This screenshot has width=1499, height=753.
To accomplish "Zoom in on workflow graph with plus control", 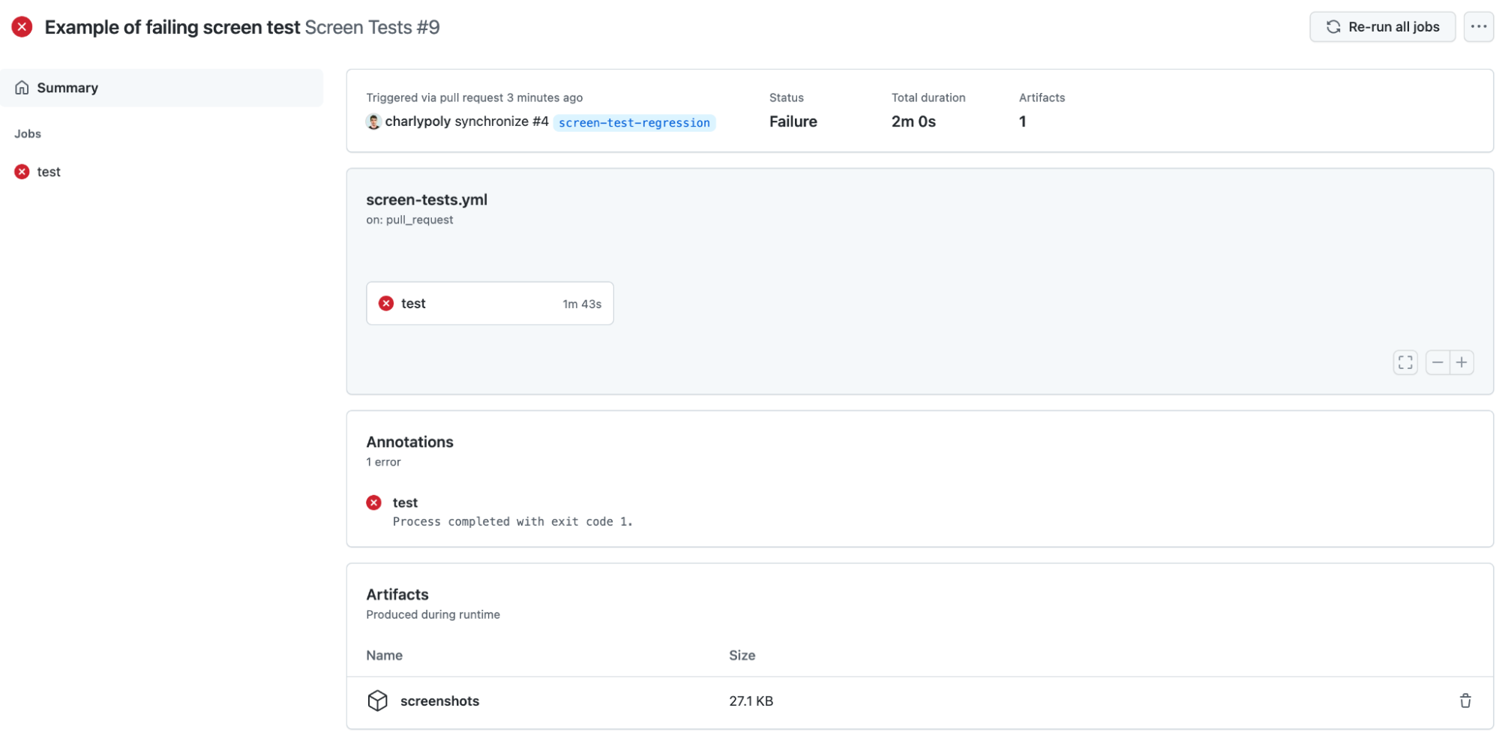I will 1462,362.
